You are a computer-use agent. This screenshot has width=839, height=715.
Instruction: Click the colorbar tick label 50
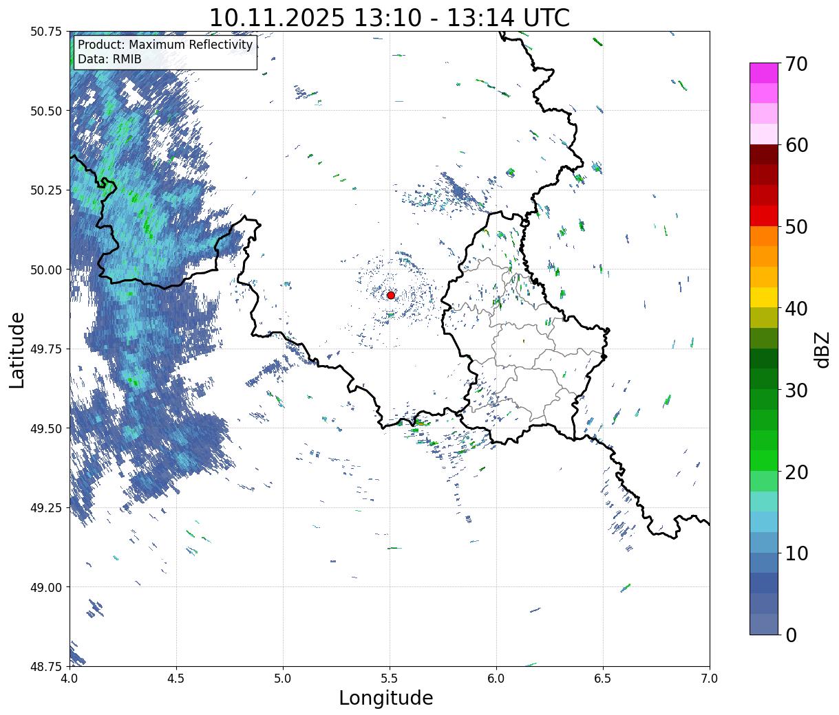796,226
